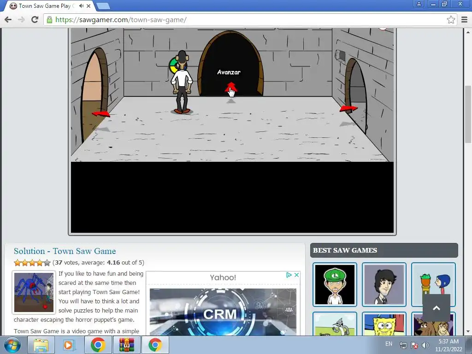The width and height of the screenshot is (472, 354).
Task: Click the scroll-to-top chevron button
Action: coord(437,307)
